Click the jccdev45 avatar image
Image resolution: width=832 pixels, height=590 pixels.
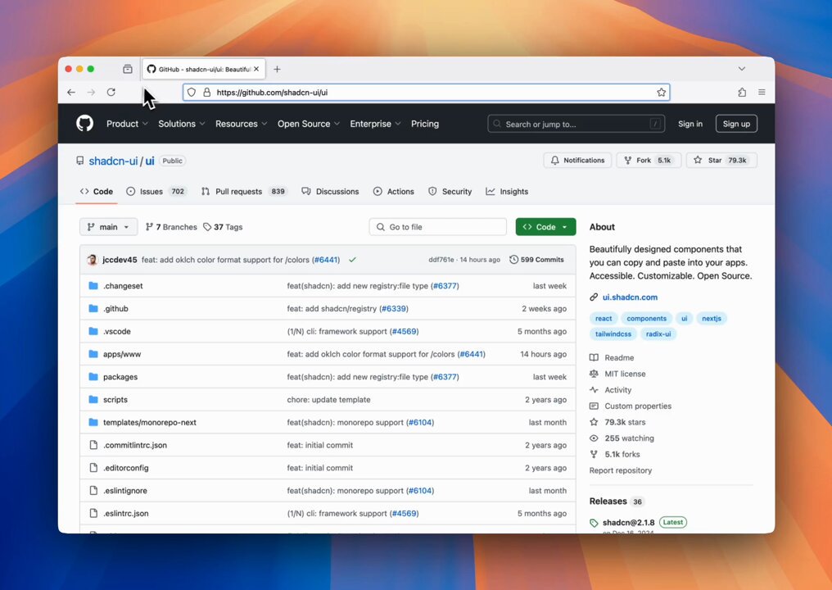pyautogui.click(x=93, y=260)
